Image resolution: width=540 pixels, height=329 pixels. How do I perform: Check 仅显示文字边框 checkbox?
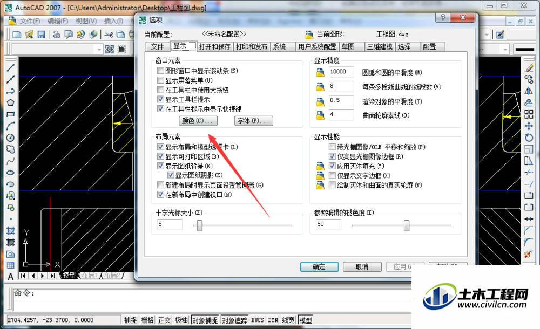[x=332, y=176]
